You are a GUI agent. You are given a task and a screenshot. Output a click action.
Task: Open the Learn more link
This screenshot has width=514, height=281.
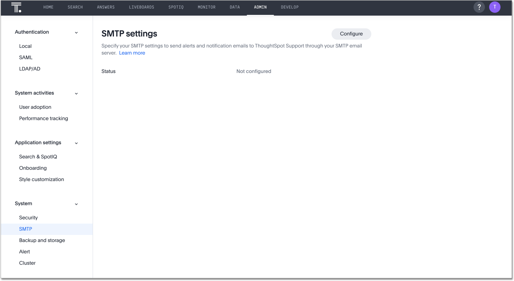pyautogui.click(x=132, y=52)
